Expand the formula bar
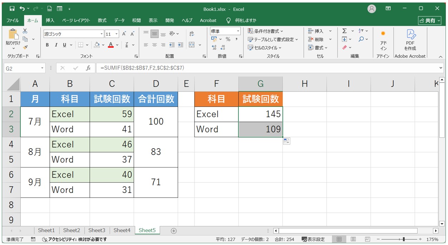The height and width of the screenshot is (245, 448). click(440, 68)
